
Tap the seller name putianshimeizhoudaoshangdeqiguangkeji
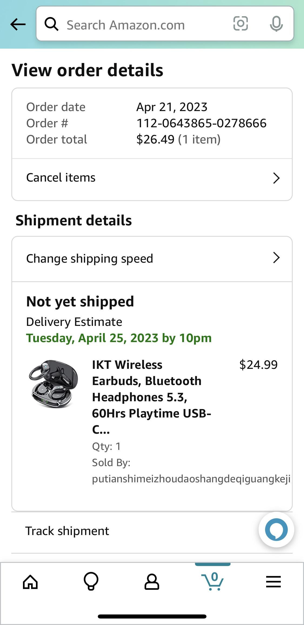click(191, 479)
